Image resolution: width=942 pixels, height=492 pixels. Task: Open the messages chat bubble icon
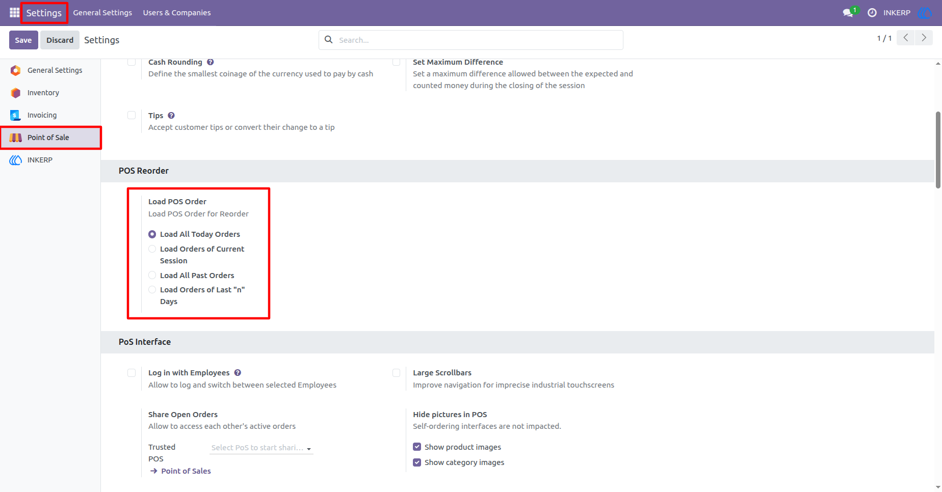pyautogui.click(x=848, y=13)
